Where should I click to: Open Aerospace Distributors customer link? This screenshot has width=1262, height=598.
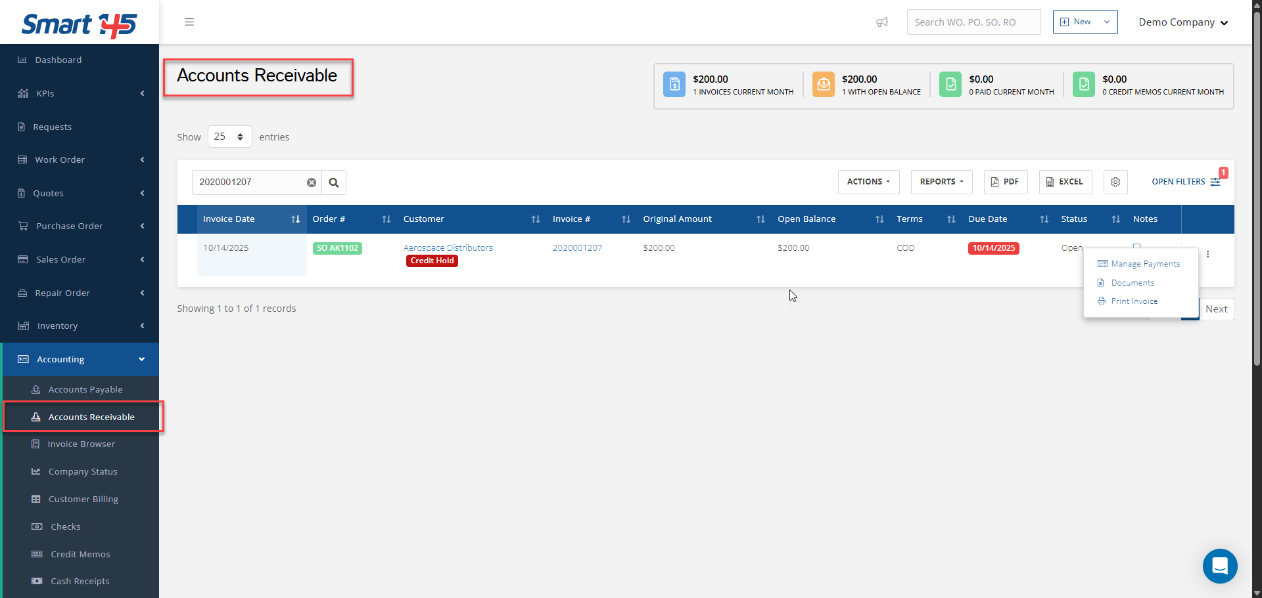(x=448, y=247)
